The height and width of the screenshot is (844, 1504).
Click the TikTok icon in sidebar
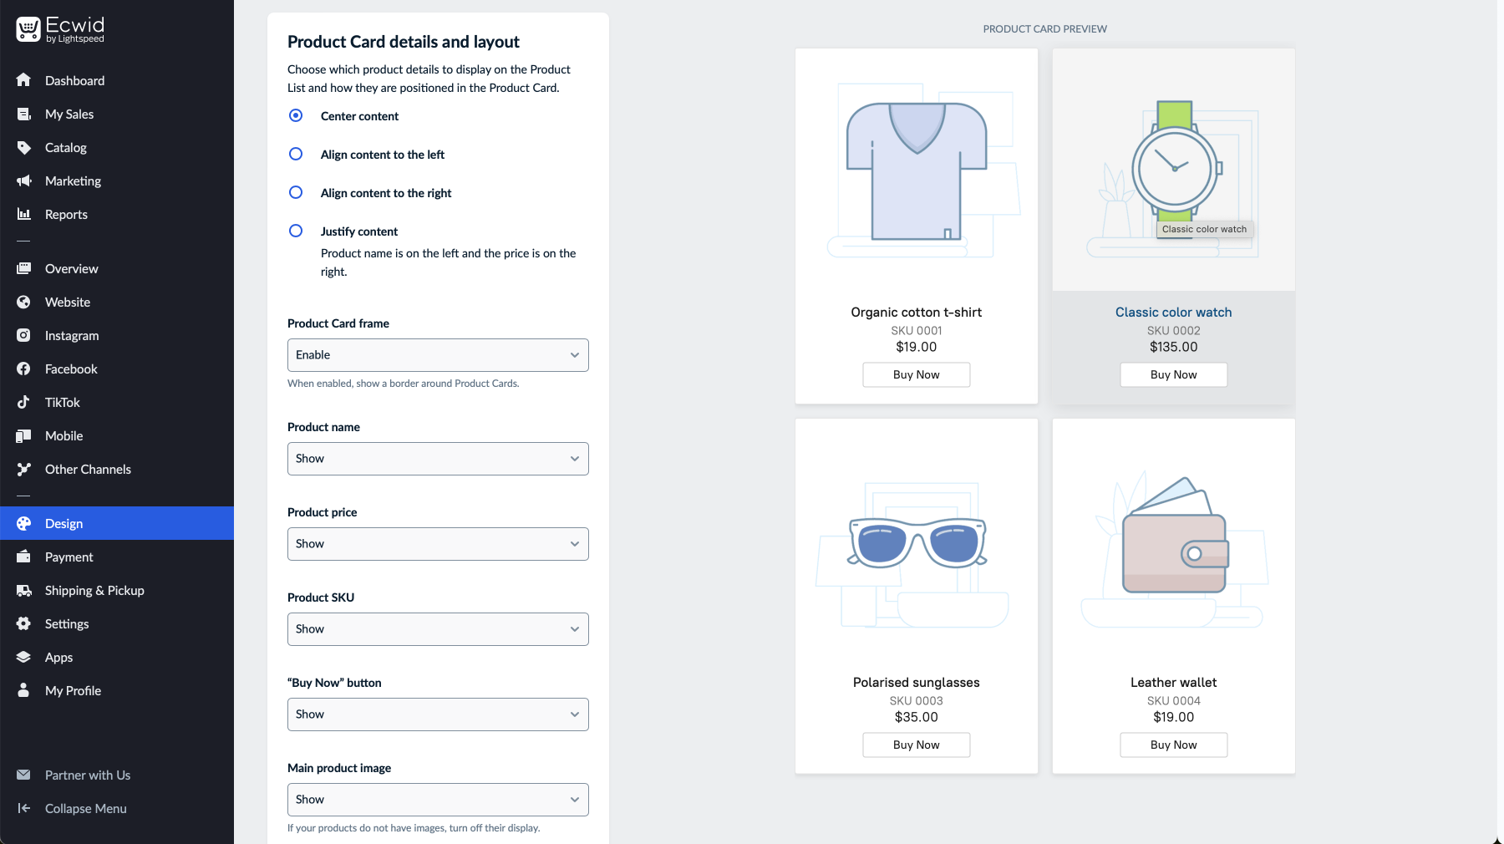pos(23,403)
